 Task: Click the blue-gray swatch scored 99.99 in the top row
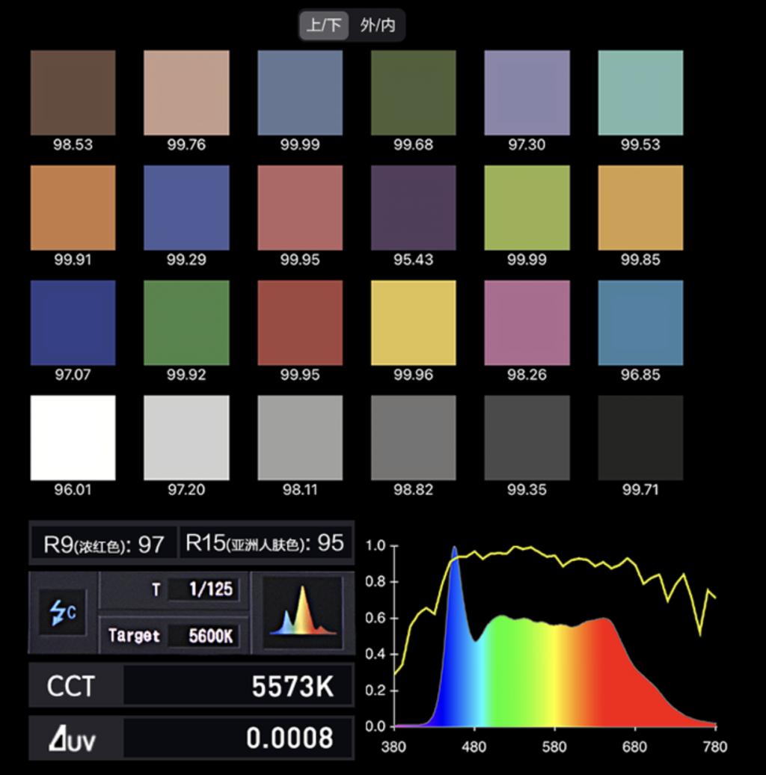(x=300, y=93)
